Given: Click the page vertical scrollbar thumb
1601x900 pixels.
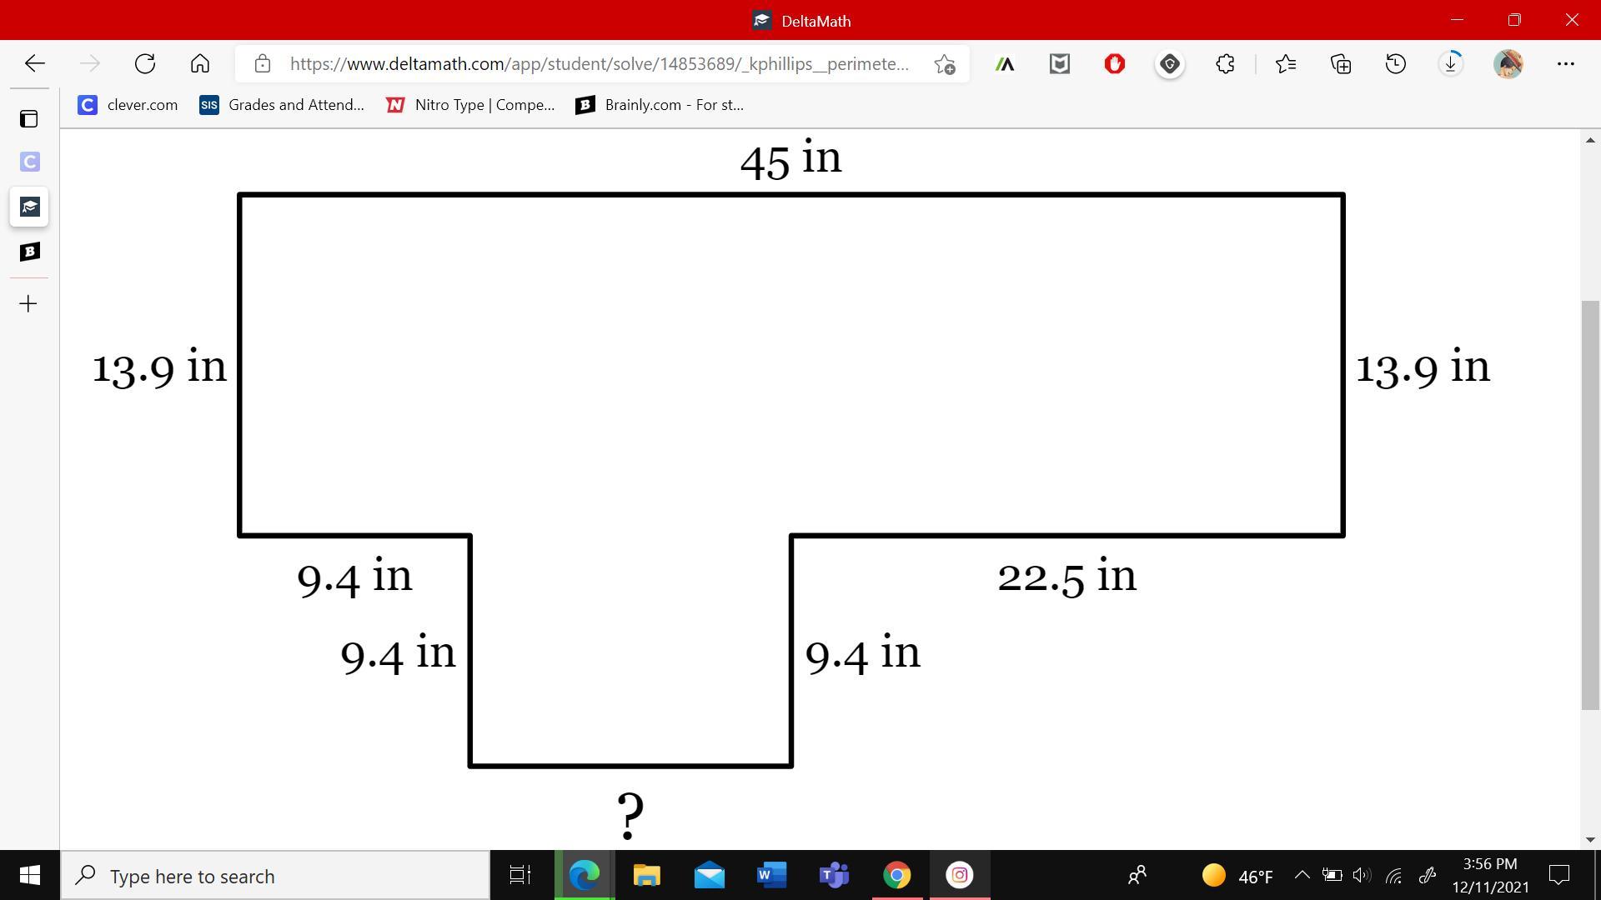Looking at the screenshot, I should coord(1589,504).
